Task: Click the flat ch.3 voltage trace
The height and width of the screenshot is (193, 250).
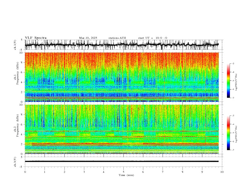Action: tap(122, 161)
